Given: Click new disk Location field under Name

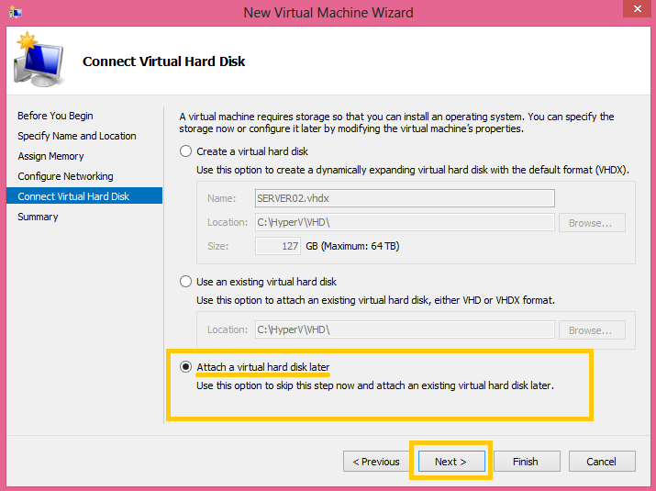Looking at the screenshot, I should tap(405, 222).
